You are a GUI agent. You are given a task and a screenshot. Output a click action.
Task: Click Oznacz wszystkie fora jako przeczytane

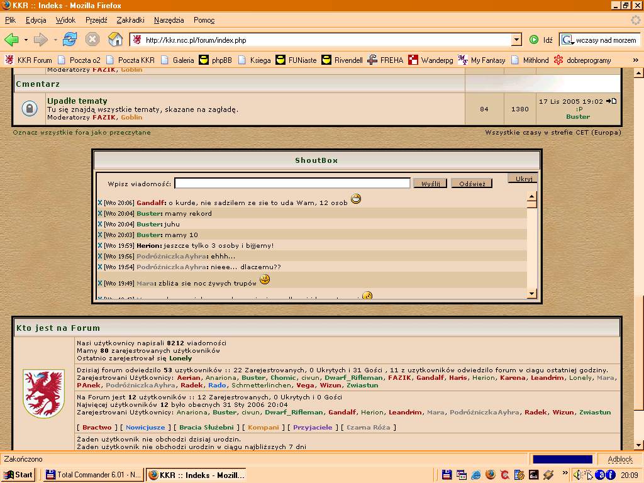[82, 132]
